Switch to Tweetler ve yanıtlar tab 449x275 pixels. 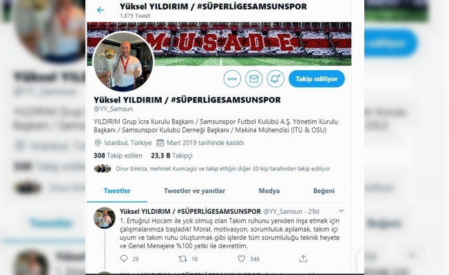coord(194,191)
